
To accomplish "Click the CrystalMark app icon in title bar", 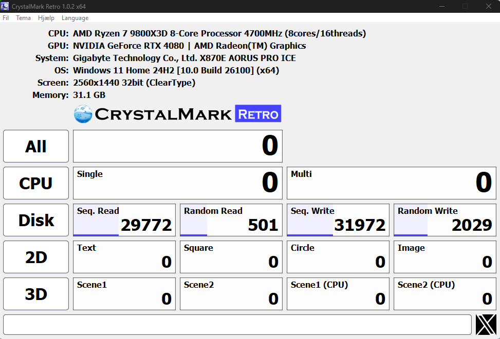I will [5, 6].
